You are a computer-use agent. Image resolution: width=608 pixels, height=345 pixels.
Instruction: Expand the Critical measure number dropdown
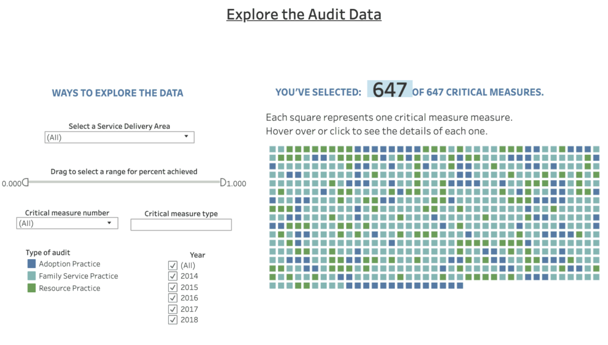tap(68, 223)
